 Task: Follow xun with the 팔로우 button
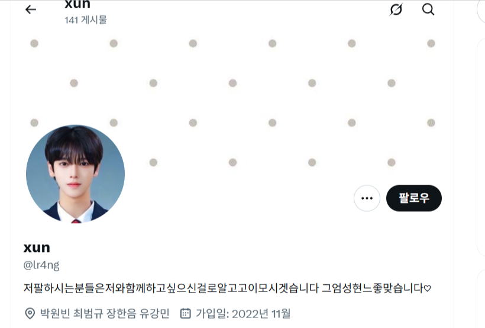click(414, 198)
